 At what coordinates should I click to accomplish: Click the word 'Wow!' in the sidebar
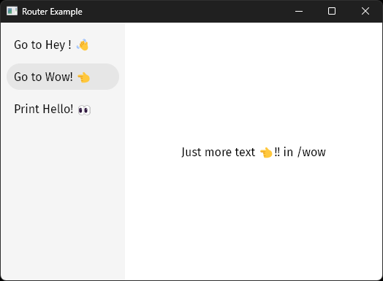59,77
